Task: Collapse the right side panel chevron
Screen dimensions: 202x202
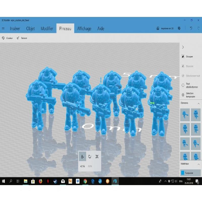Action: point(183,47)
